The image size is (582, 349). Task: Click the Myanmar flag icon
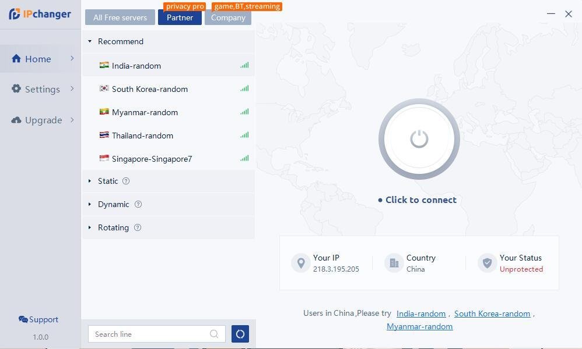(104, 112)
